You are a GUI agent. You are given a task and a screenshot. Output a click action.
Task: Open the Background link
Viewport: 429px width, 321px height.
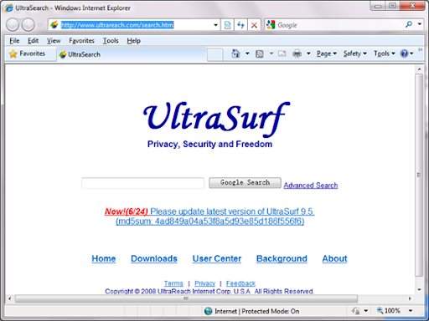[x=282, y=258]
